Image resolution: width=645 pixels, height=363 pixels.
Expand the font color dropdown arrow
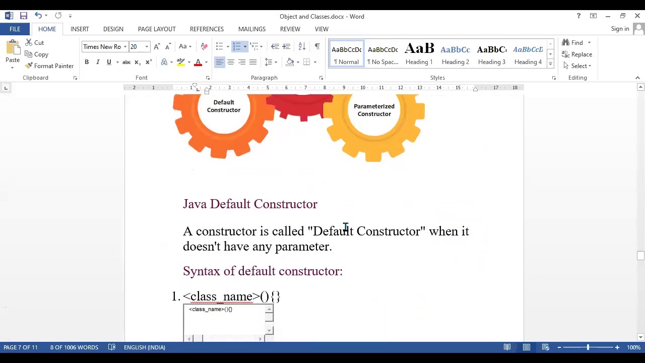tap(206, 62)
